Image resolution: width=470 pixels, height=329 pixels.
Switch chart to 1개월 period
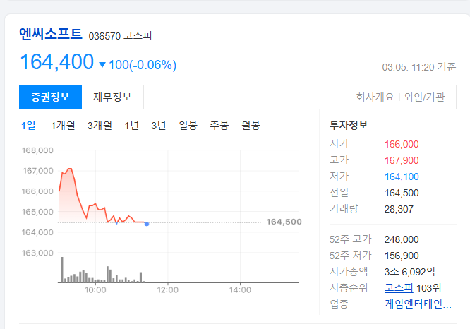[x=63, y=126]
